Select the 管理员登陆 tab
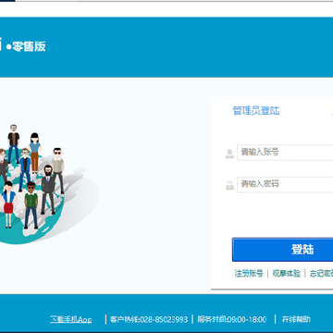 (256, 111)
